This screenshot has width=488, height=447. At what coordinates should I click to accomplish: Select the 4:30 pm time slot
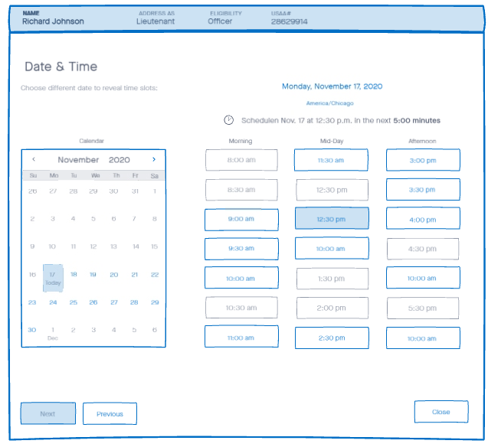423,249
